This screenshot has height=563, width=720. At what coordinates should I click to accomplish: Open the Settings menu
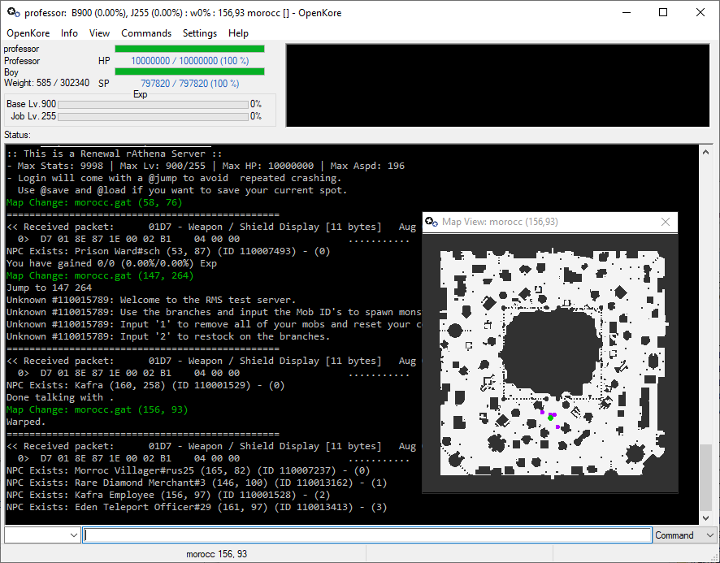tap(200, 33)
